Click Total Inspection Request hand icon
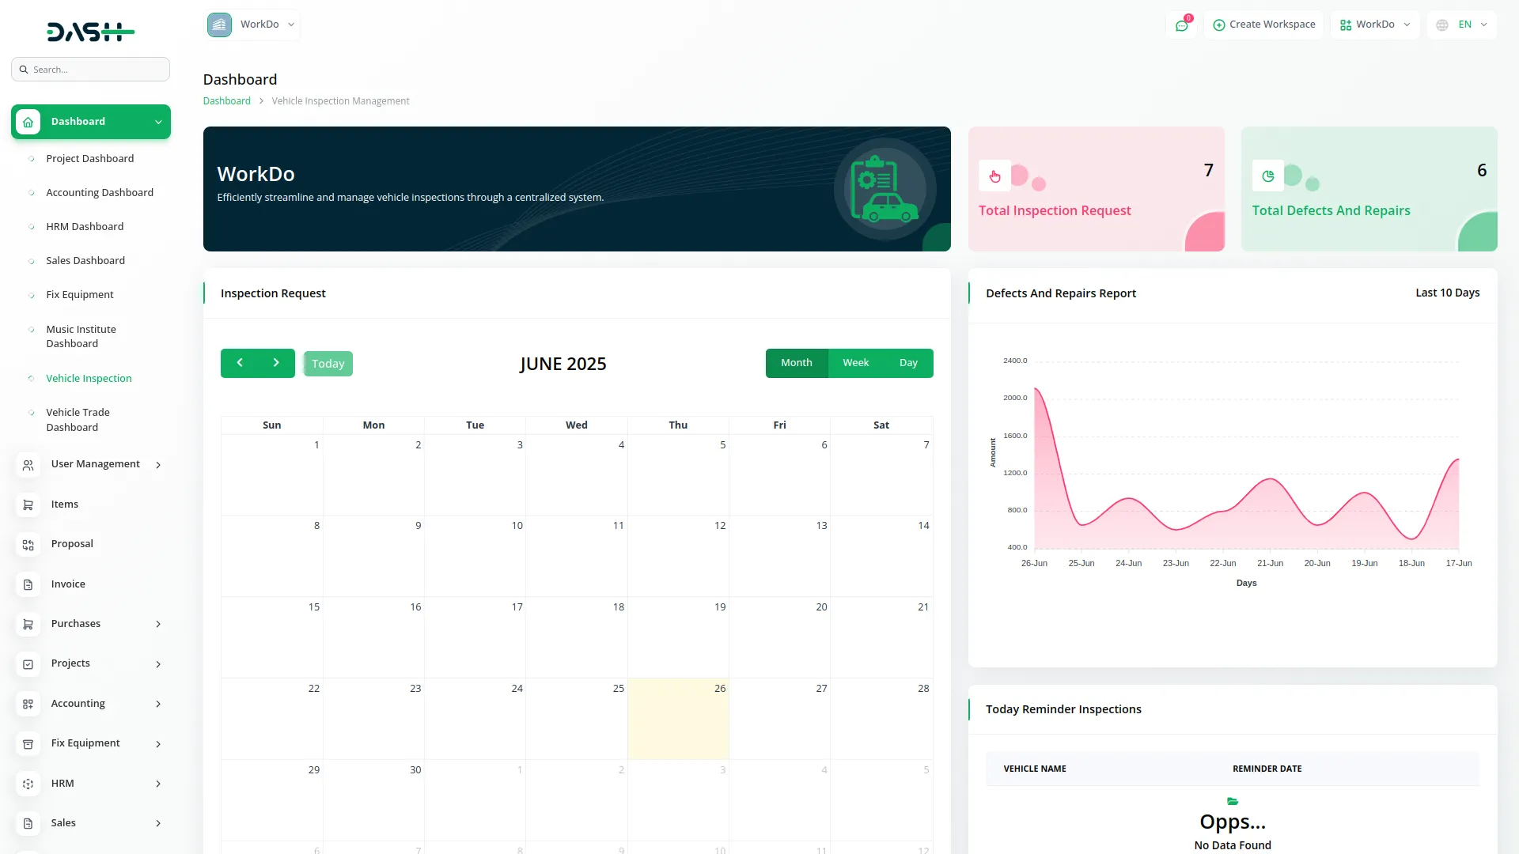The image size is (1519, 854). tap(994, 176)
